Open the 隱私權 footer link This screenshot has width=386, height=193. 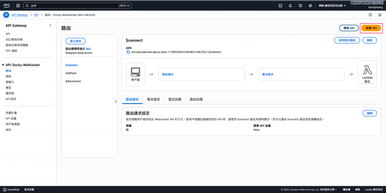point(346,190)
